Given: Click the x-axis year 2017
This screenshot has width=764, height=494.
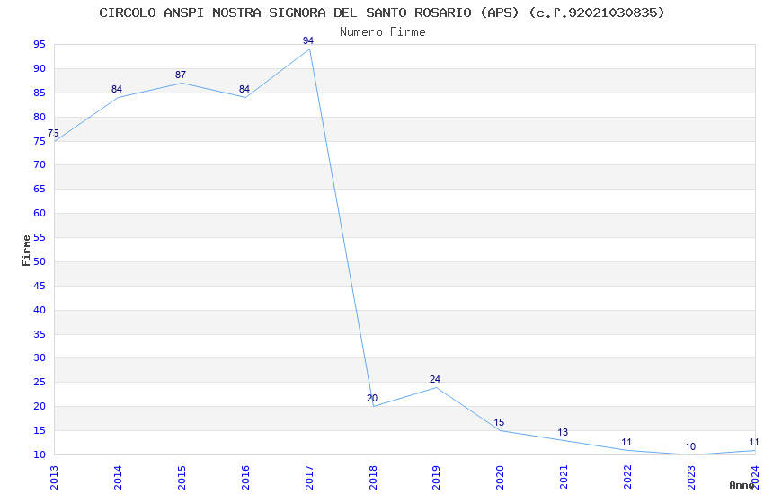Looking at the screenshot, I should [309, 477].
